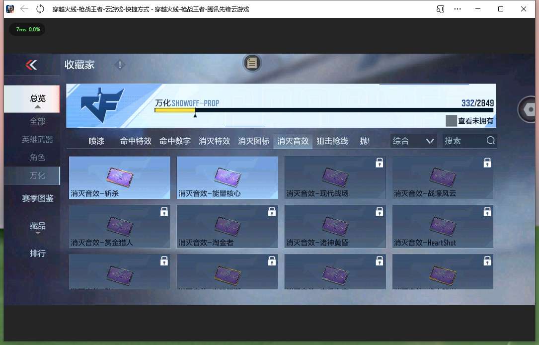
Task: Click the 万化 collection progress bar
Action: point(324,110)
